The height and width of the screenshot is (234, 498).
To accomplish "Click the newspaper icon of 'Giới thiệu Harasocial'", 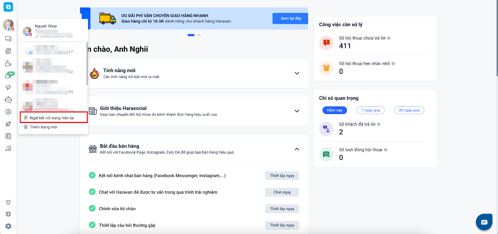I will point(93,111).
